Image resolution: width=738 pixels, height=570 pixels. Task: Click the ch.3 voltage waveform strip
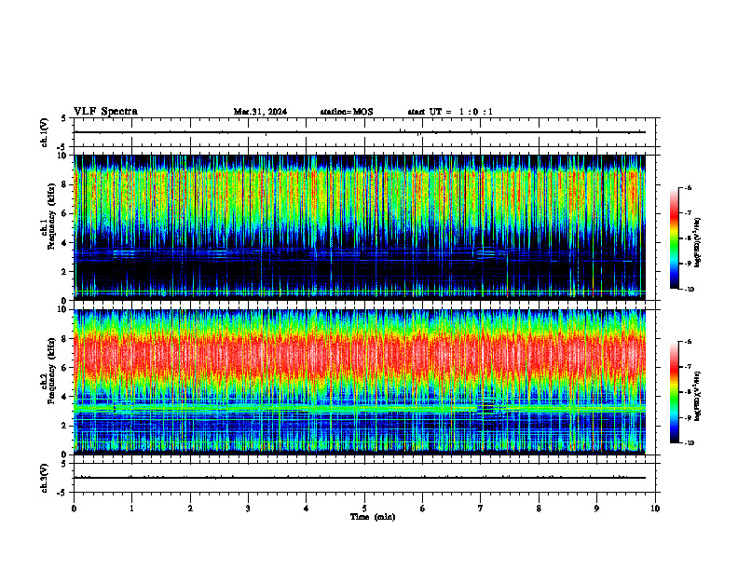click(364, 478)
